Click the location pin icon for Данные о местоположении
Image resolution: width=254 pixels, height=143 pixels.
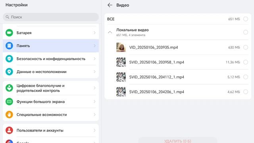coord(9,71)
